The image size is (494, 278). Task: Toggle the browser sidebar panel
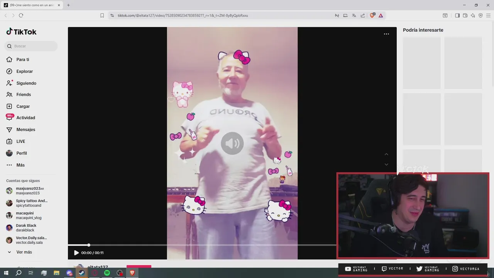click(457, 15)
